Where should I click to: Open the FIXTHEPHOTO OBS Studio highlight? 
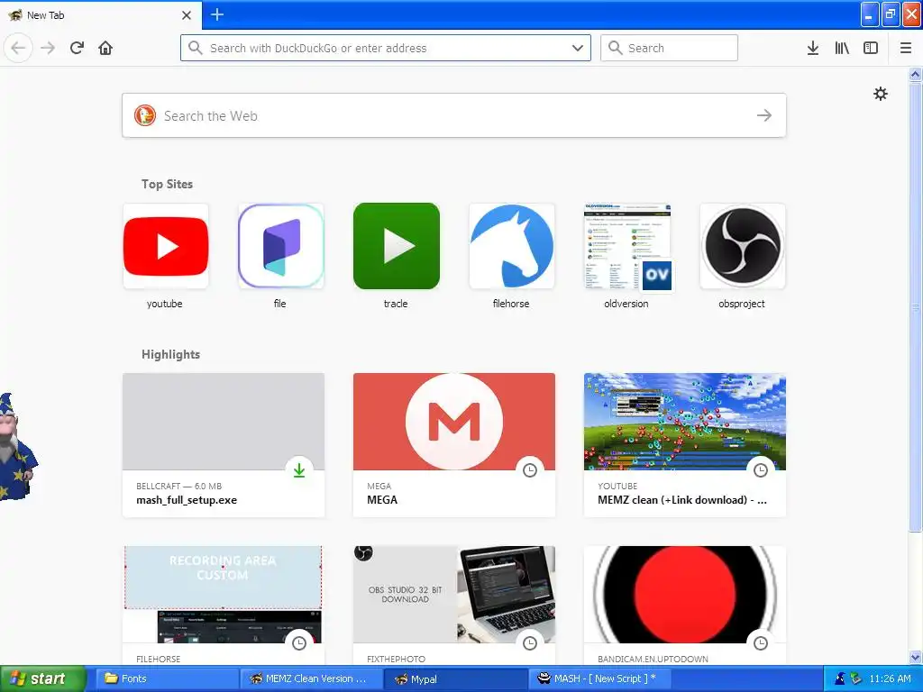pos(454,606)
